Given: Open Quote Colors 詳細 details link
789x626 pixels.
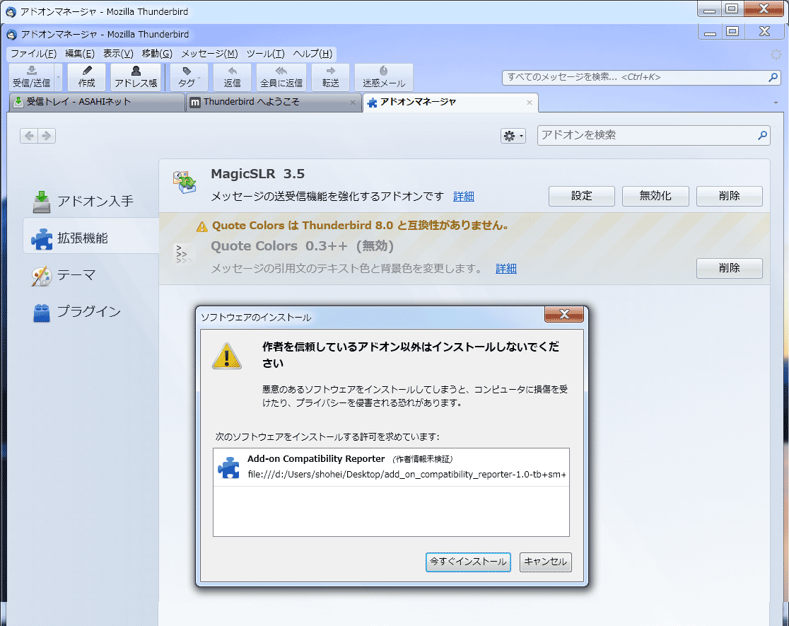Looking at the screenshot, I should (x=505, y=268).
